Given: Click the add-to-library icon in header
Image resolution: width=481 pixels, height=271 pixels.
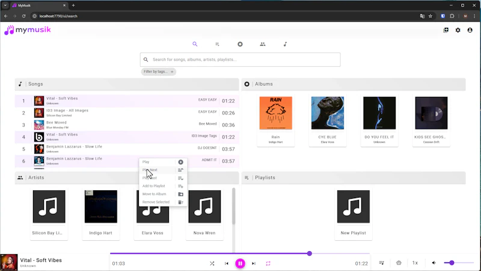Looking at the screenshot, I should 446,30.
